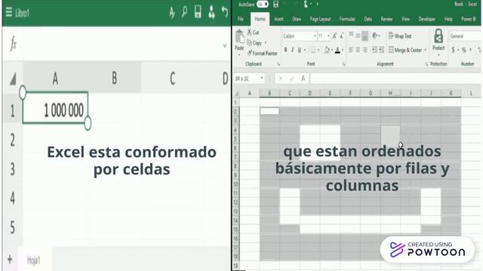The width and height of the screenshot is (483, 271).
Task: Open the hamburger menu beside Libro1
Action: point(9,12)
